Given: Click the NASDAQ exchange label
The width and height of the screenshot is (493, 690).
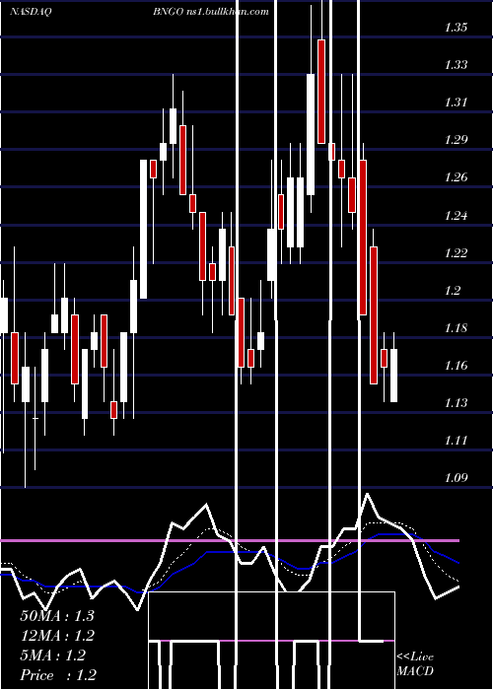Looking at the screenshot, I should click(31, 12).
